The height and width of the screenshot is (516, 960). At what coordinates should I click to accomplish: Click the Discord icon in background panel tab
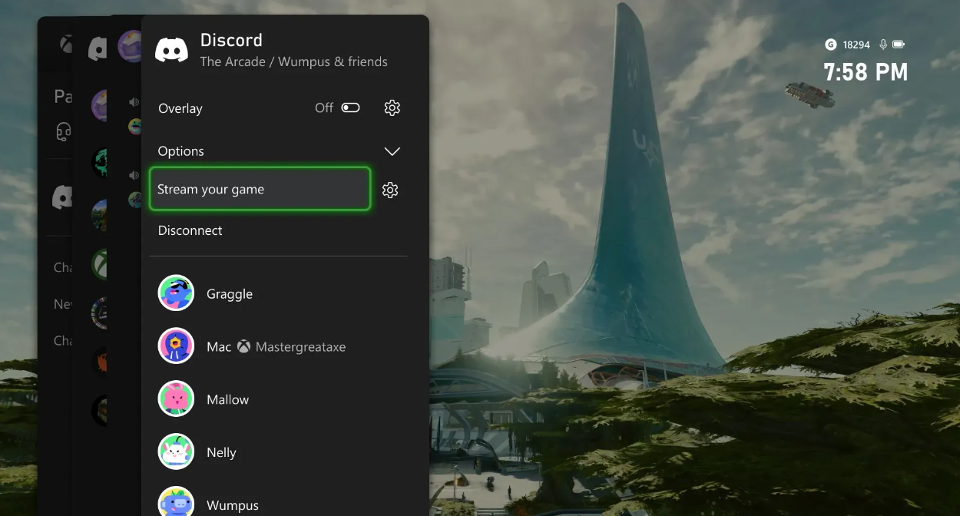(x=98, y=48)
